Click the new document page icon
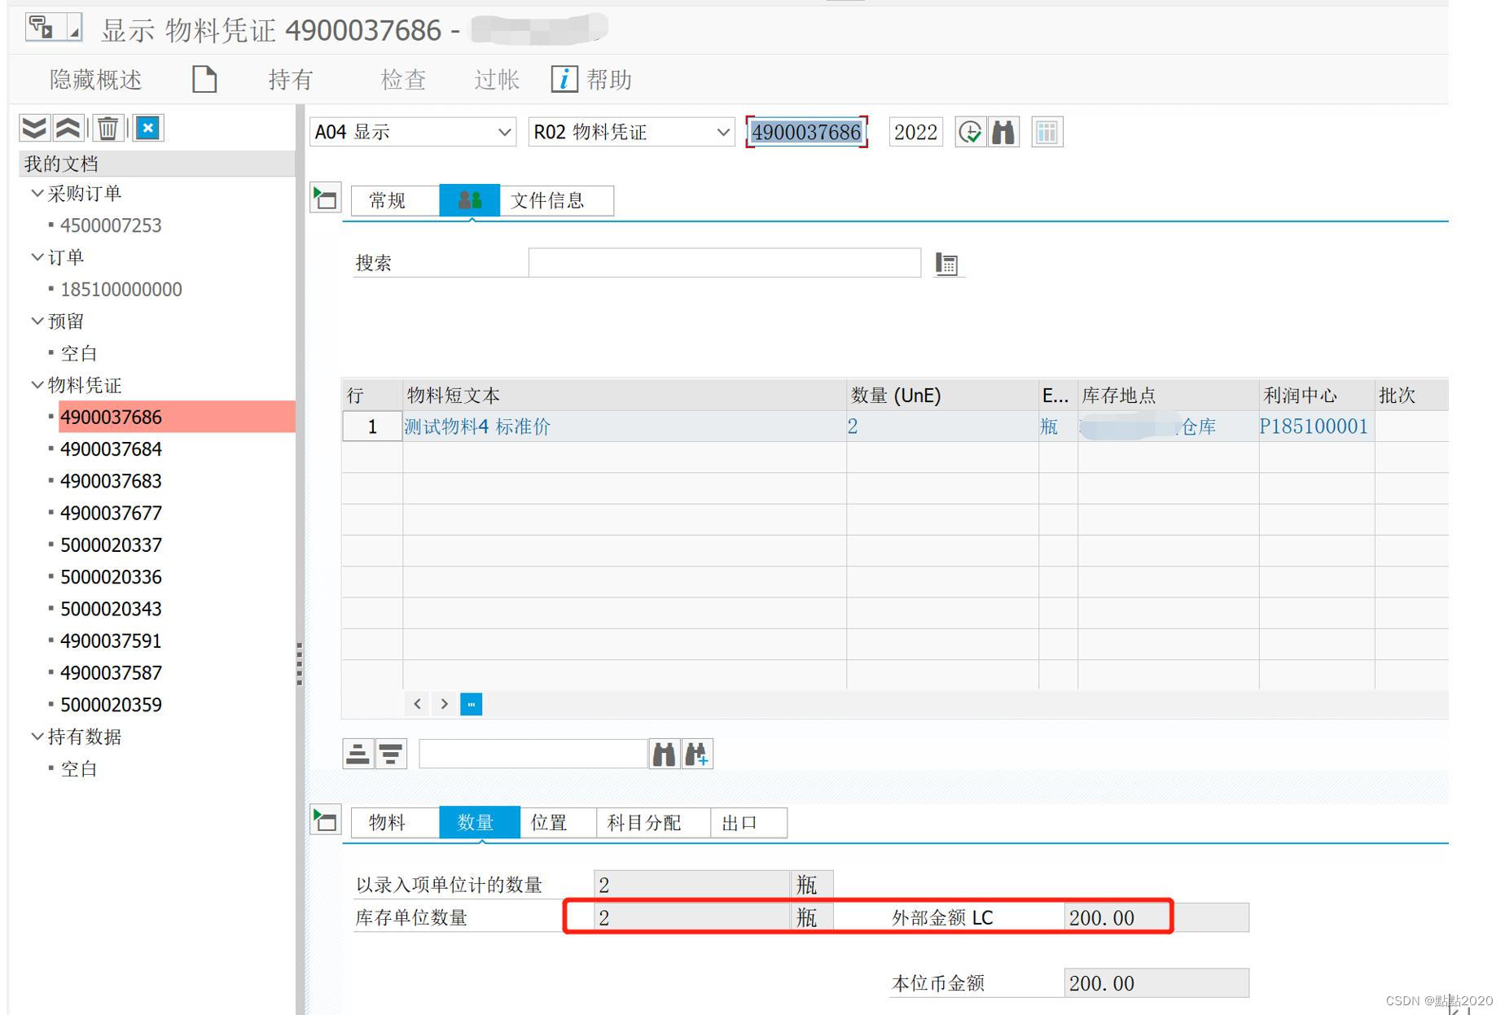Screen dimensions: 1505x1015 204,80
